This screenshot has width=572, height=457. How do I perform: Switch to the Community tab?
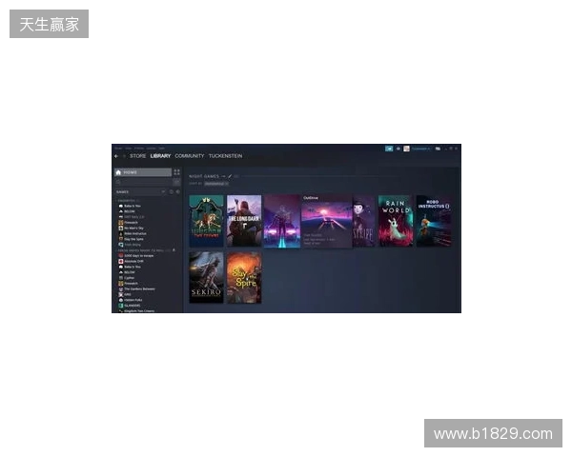pos(189,155)
